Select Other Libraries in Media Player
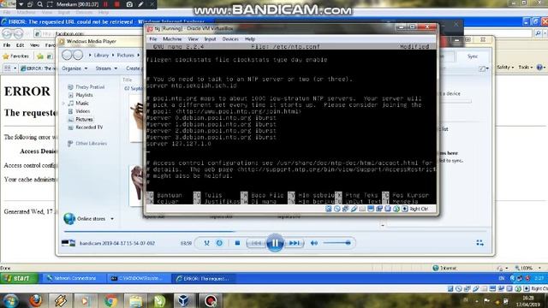The height and width of the screenshot is (308, 548). (x=92, y=144)
